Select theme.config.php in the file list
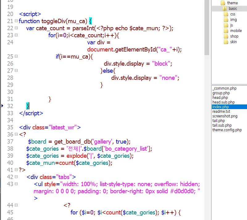 [227, 130]
